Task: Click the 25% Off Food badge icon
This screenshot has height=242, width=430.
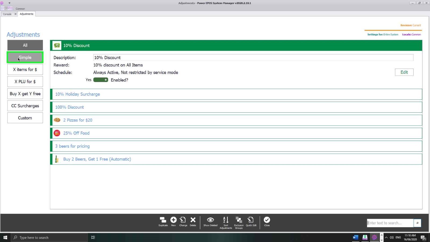Action: click(x=57, y=133)
